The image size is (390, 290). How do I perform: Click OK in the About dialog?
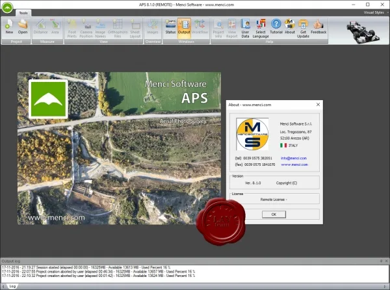point(274,215)
